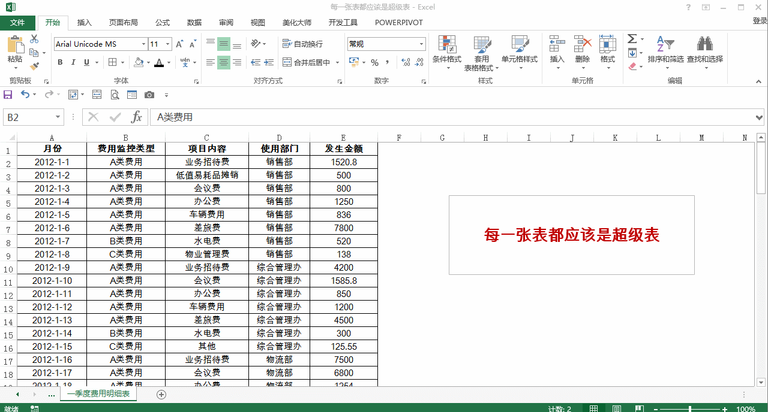Apply percent style format
The height and width of the screenshot is (412, 768).
pyautogui.click(x=374, y=62)
